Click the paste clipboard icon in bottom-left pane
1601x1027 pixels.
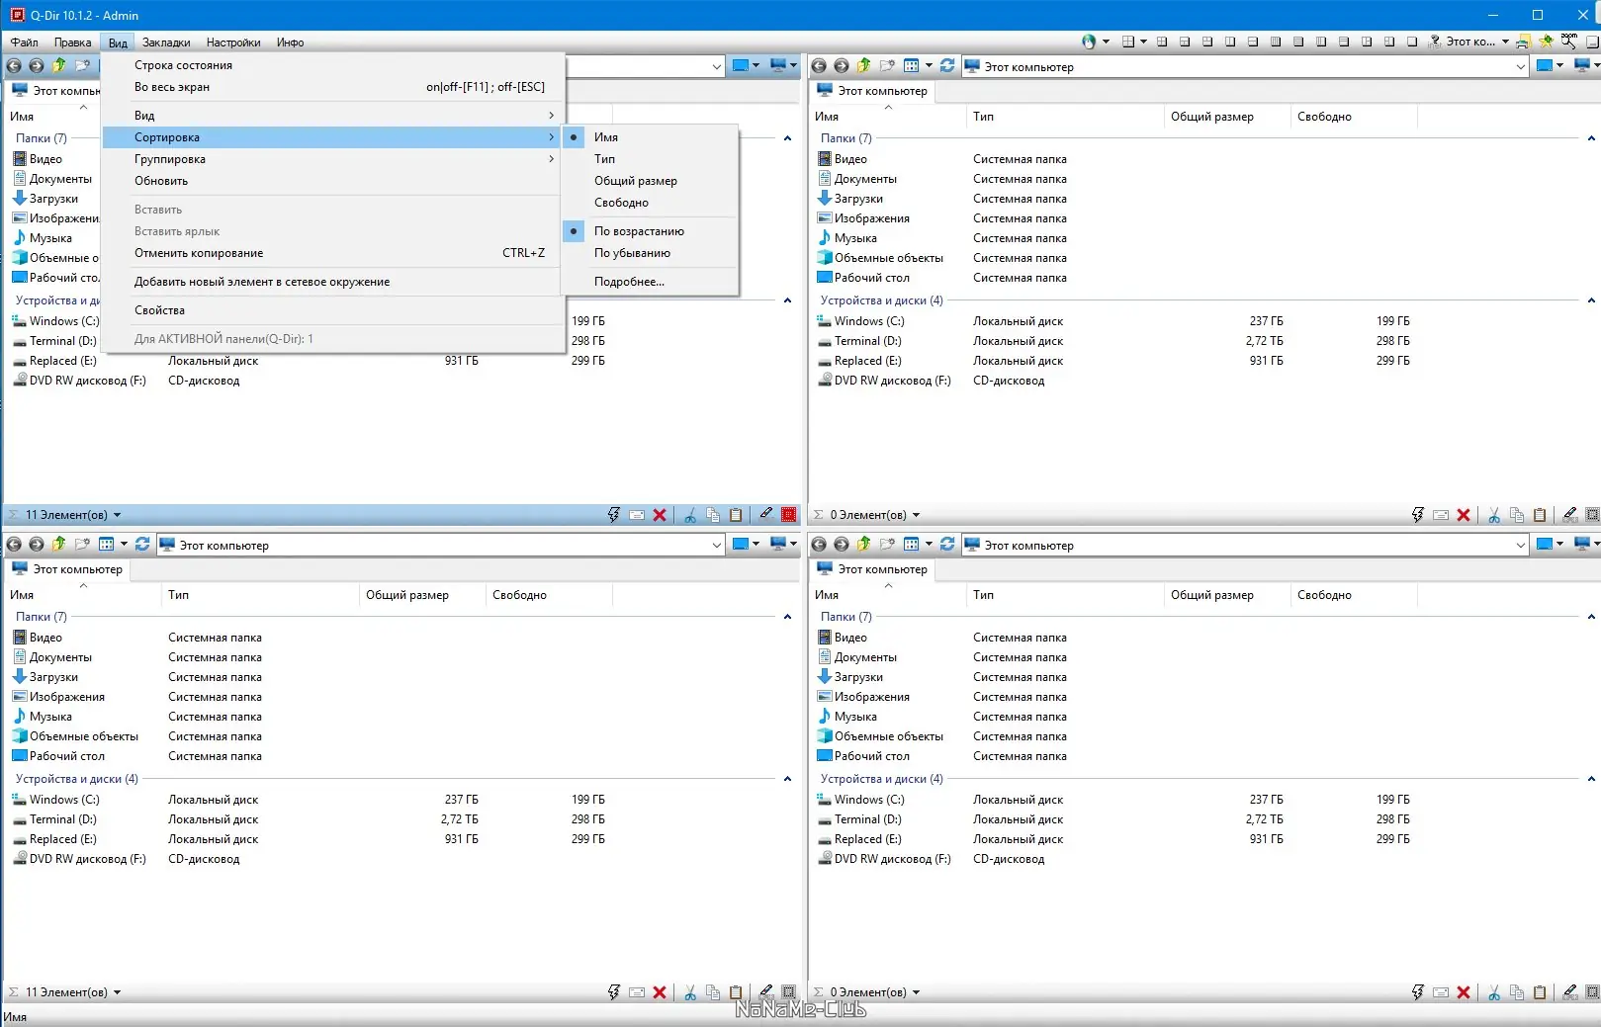[736, 992]
